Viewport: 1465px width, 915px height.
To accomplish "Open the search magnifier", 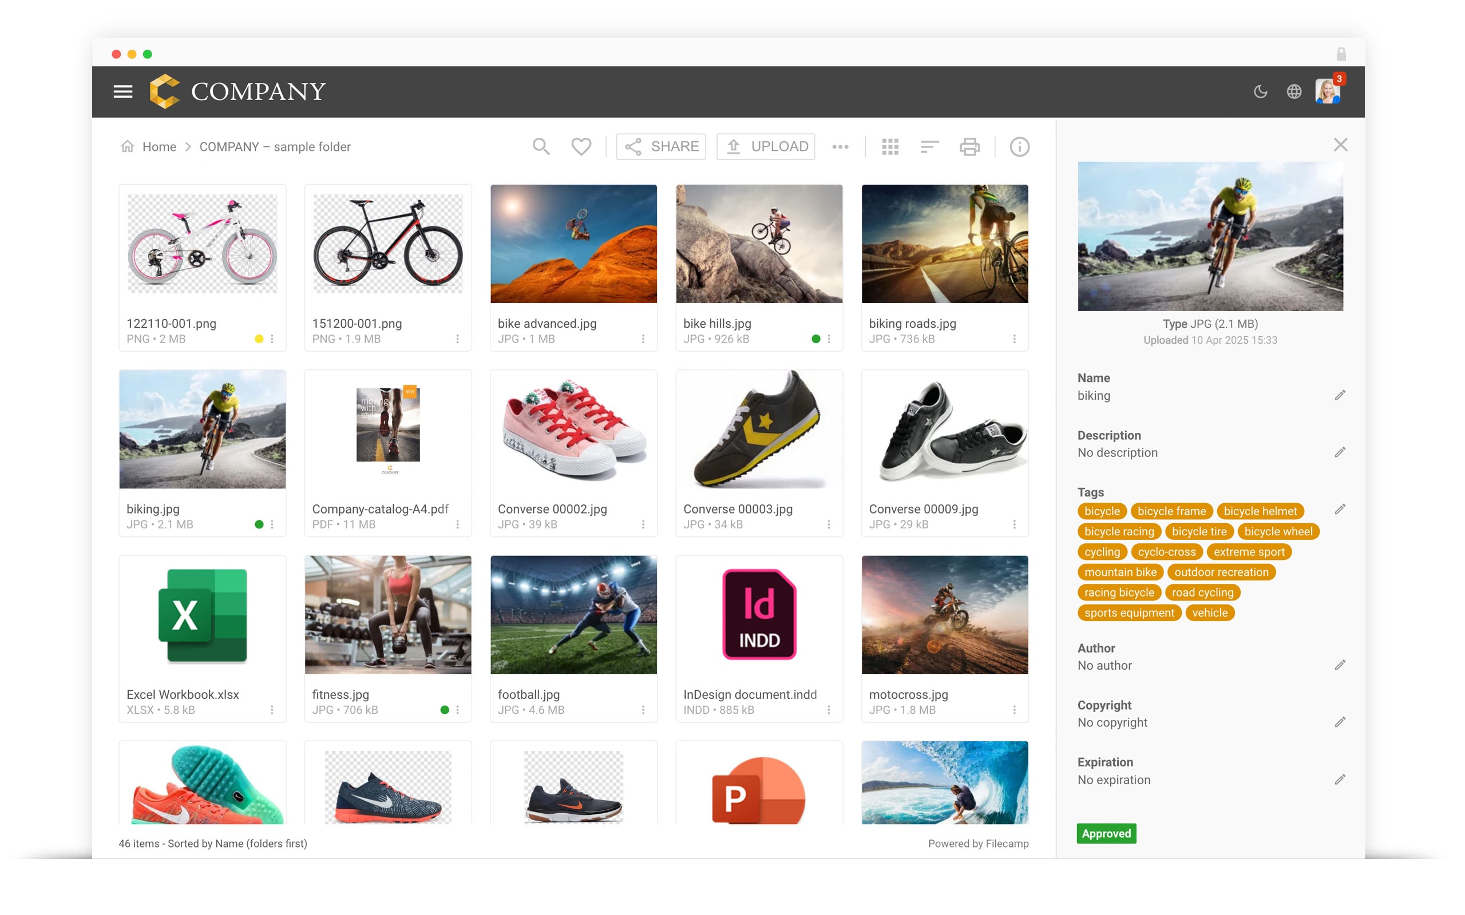I will (x=541, y=146).
